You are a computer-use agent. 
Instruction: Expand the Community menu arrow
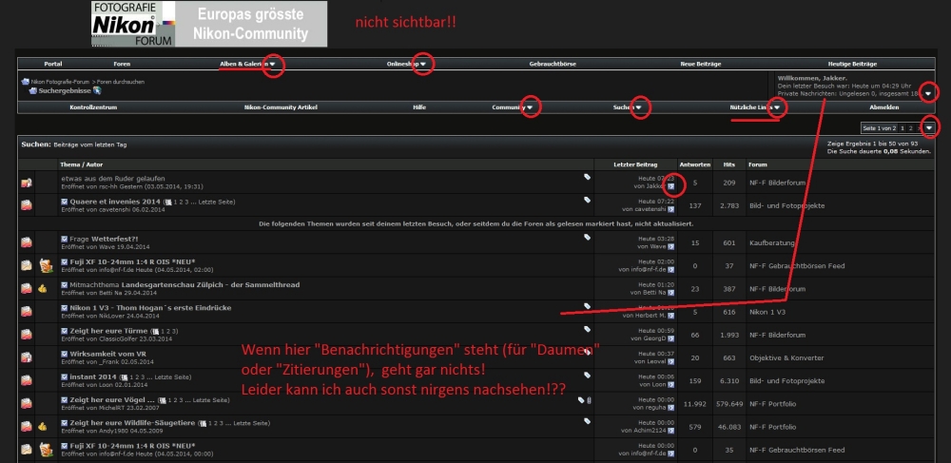coord(530,107)
